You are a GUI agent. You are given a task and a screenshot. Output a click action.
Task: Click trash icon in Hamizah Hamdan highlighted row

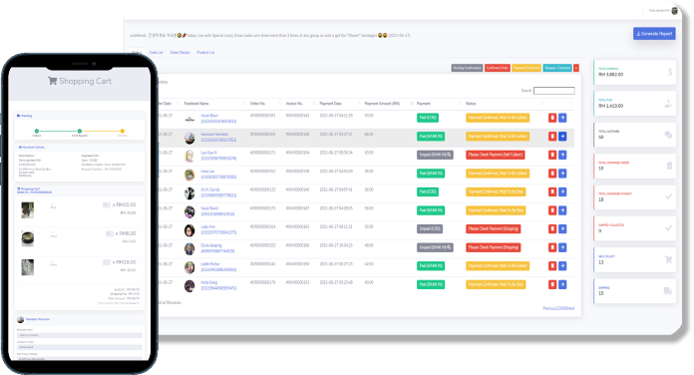[552, 137]
